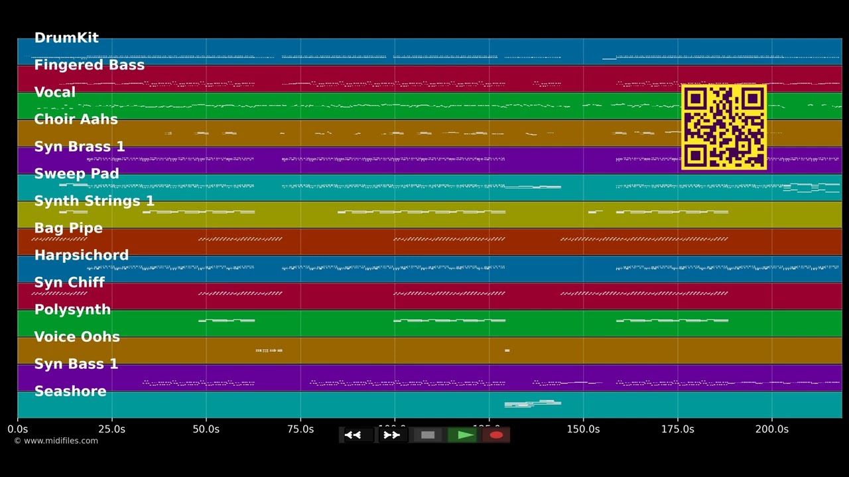Select the Bag Pipe track label
The height and width of the screenshot is (477, 849).
[x=68, y=228]
